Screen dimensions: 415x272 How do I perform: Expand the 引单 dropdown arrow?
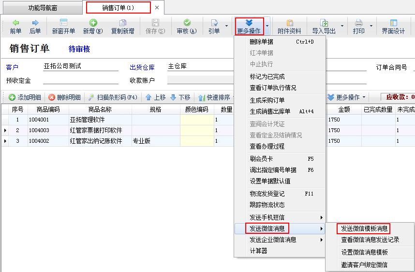226,26
